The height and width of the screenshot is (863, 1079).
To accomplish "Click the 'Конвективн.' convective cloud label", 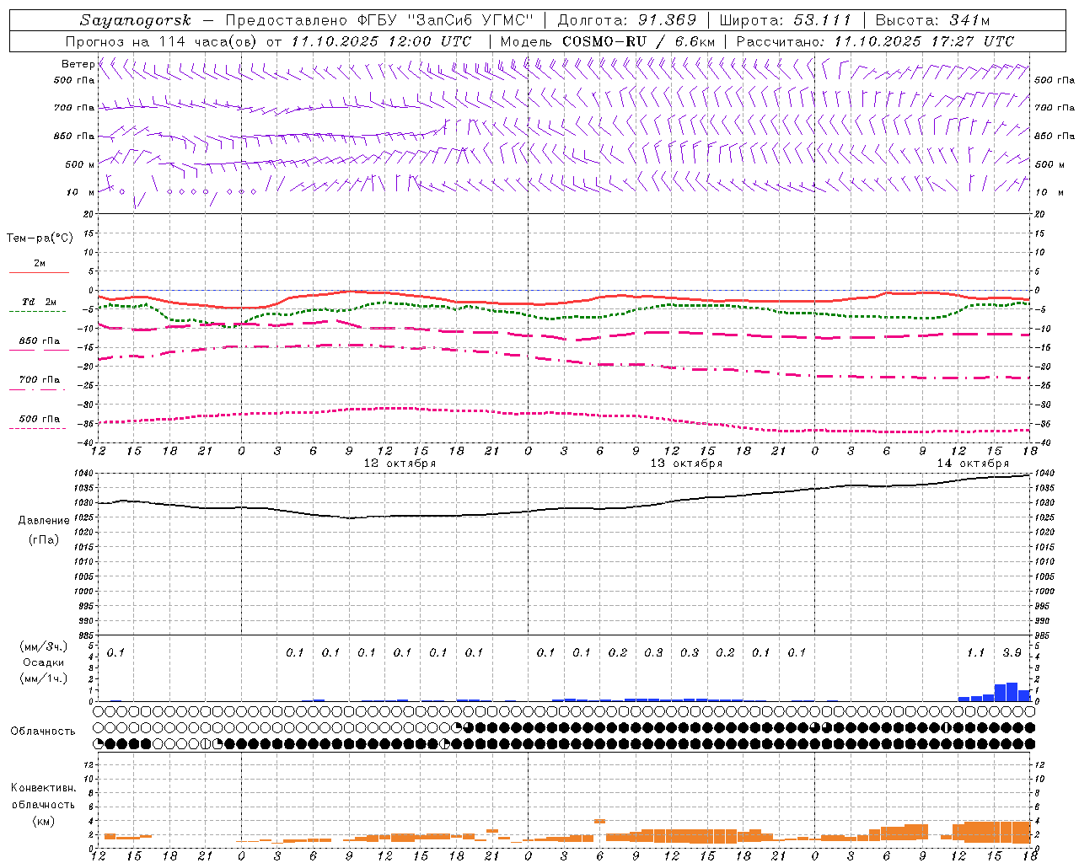I will tap(44, 788).
